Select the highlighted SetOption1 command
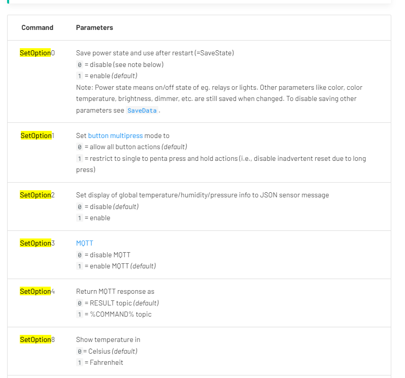 coord(37,135)
